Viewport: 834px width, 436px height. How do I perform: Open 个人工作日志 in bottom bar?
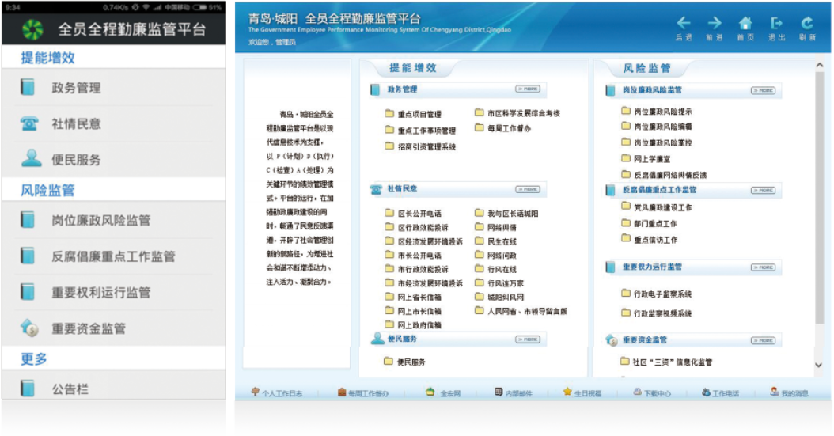pos(277,393)
